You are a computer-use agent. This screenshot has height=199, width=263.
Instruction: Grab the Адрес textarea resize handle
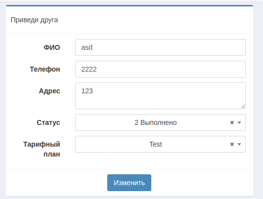[x=243, y=107]
